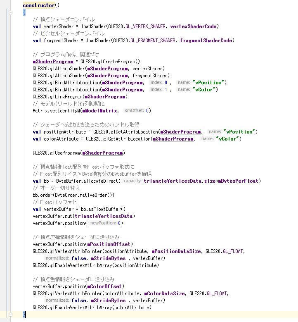Click the オーダー切り替え comment
The height and width of the screenshot is (322, 298).
point(56,188)
